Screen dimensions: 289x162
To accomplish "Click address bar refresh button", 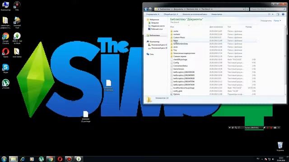I will (x=247, y=9).
